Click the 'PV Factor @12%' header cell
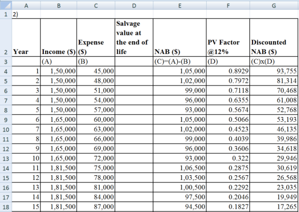 [228, 37]
